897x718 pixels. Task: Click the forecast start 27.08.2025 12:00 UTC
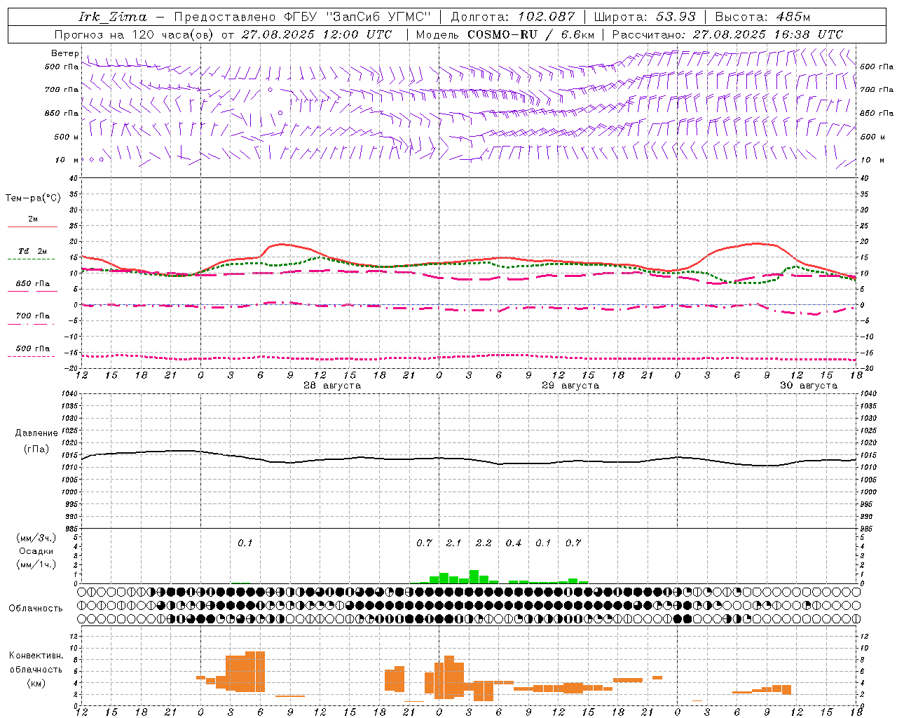coord(317,34)
